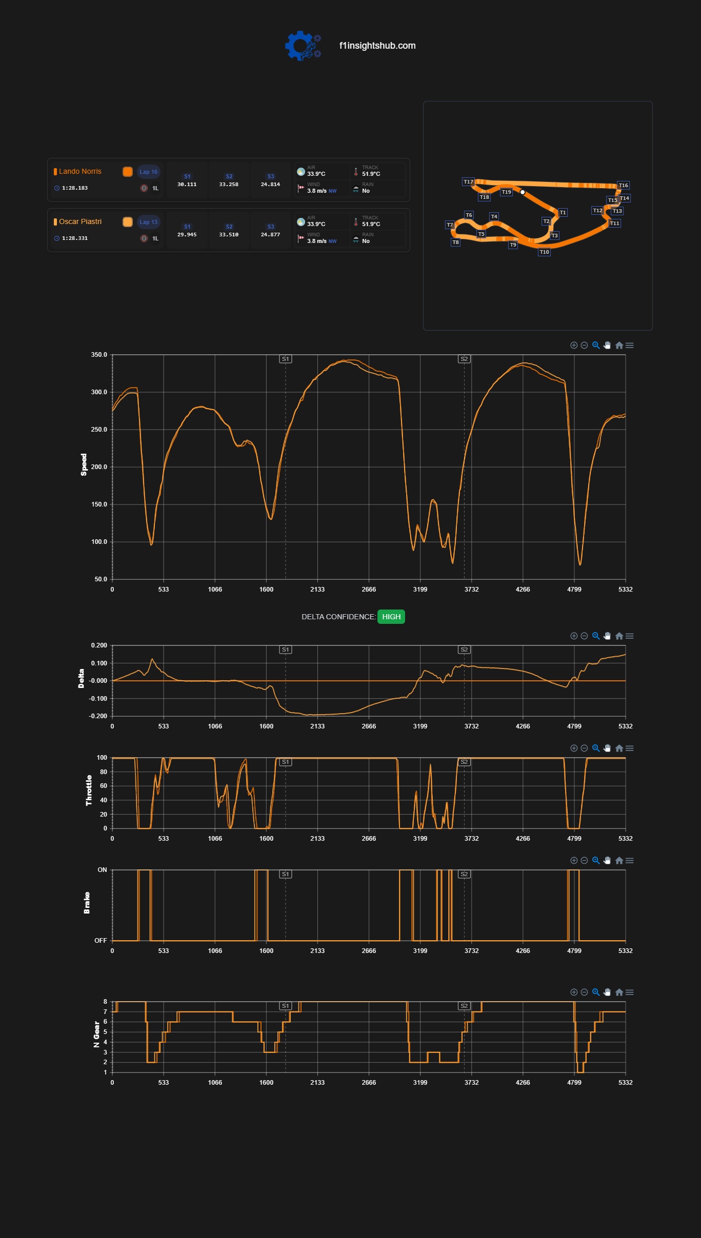
Task: Open hamburger menu on Throttle chart
Action: (x=630, y=748)
